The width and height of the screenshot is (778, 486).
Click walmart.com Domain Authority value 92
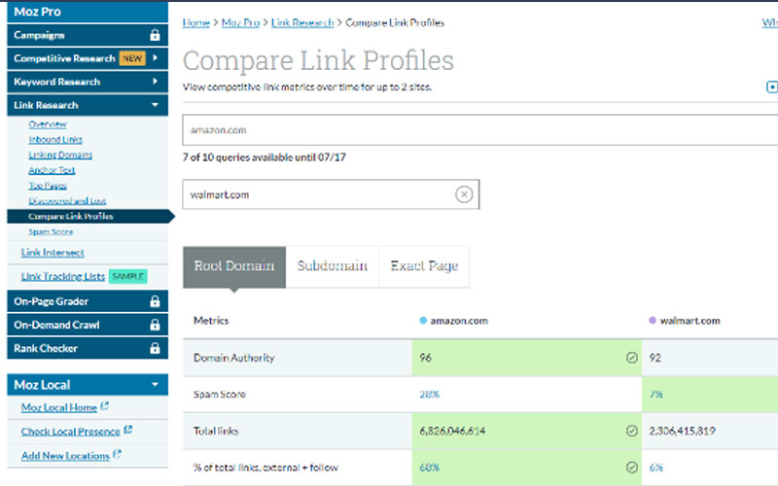click(x=654, y=358)
